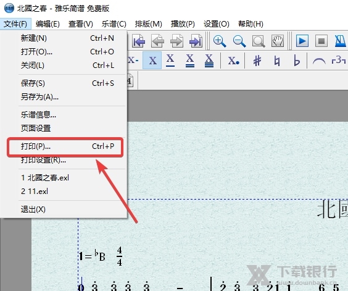348x291 pixels.
Task: Start playback with the play button
Action: (302, 41)
